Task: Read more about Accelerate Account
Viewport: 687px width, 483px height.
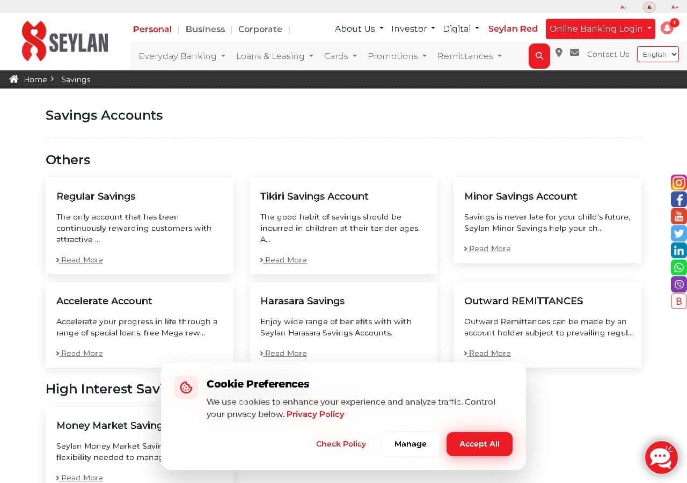Action: tap(79, 353)
